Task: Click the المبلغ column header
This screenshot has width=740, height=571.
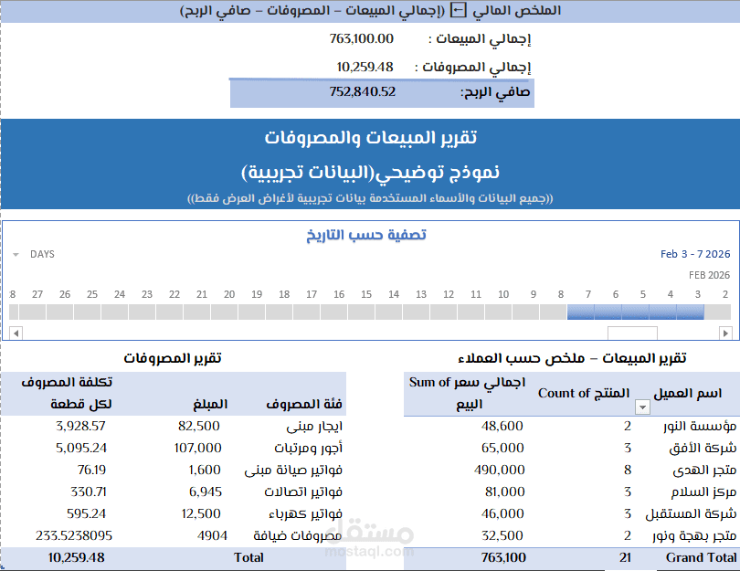Action: (210, 405)
